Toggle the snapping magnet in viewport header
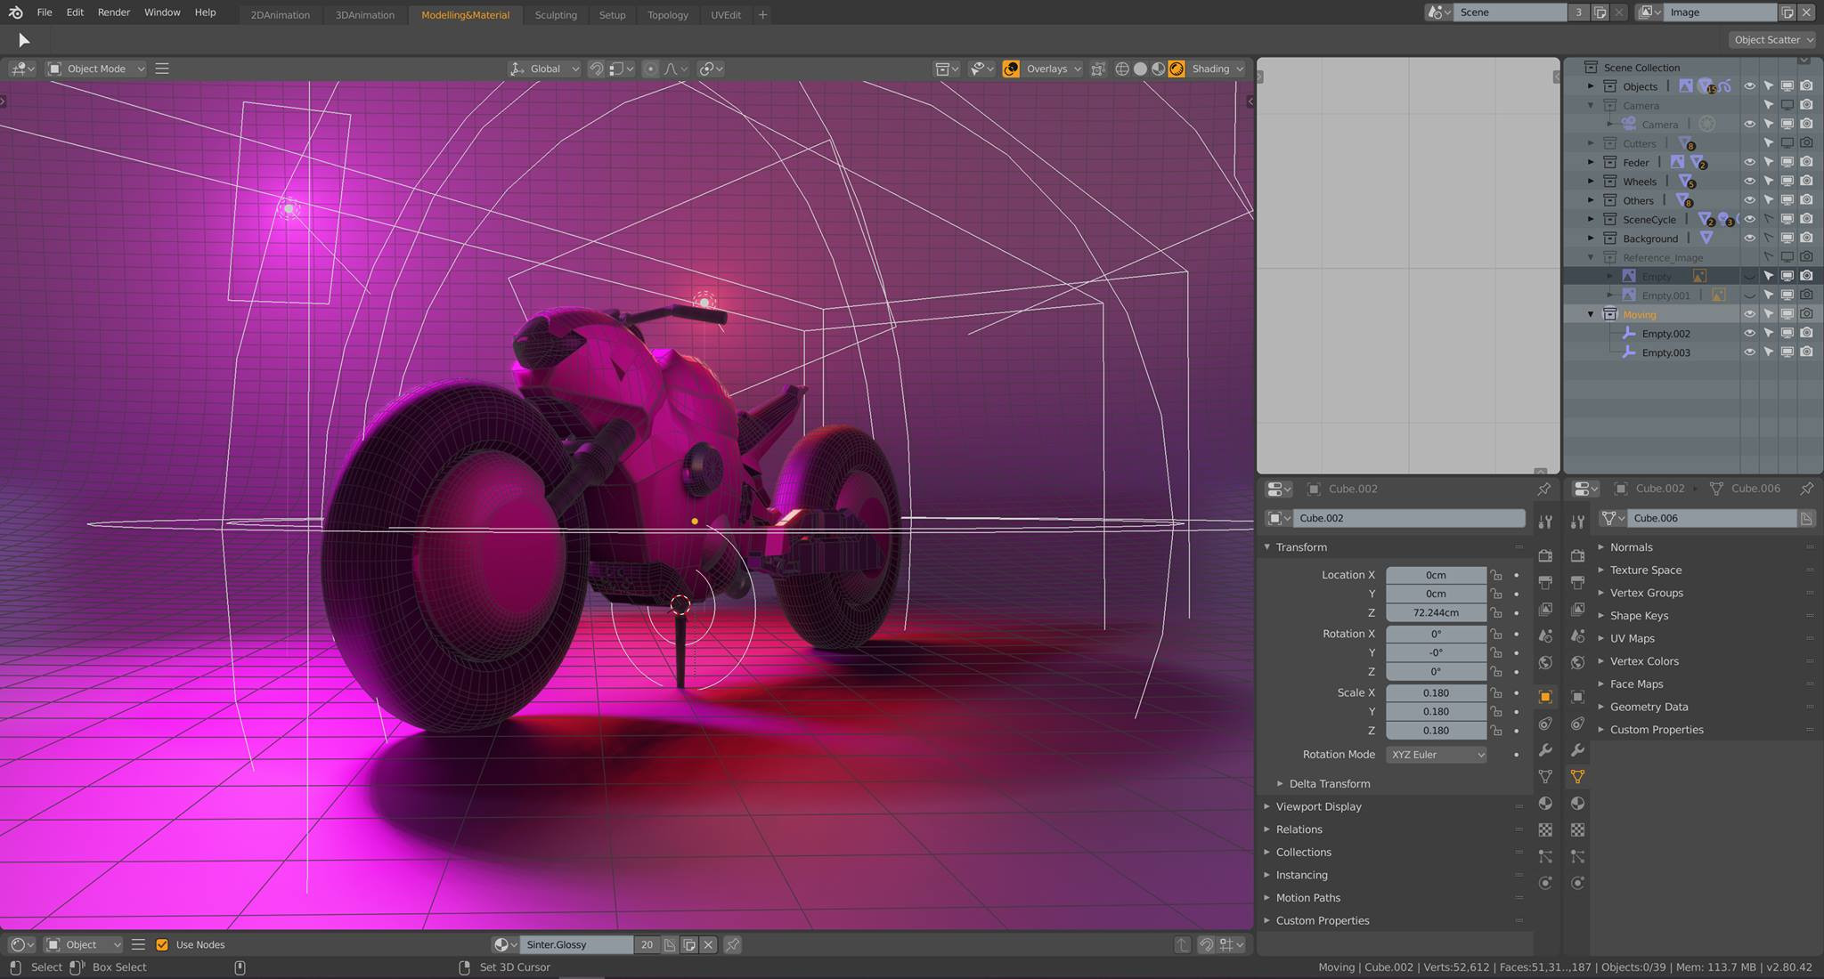Viewport: 1824px width, 979px height. click(596, 69)
